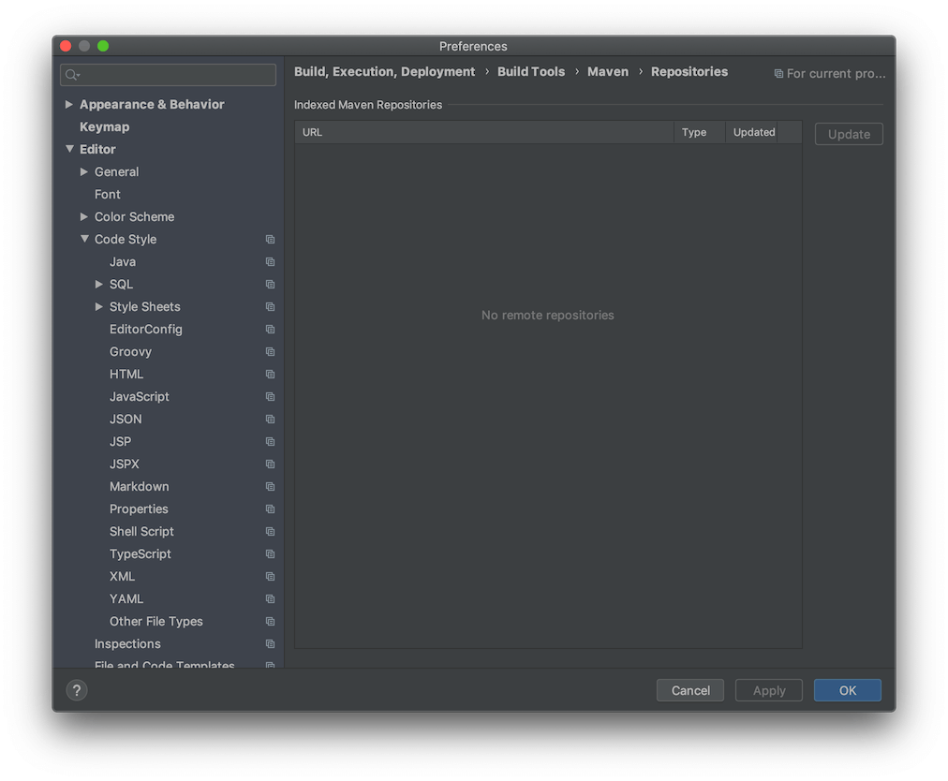Expand the Color Scheme node
The height and width of the screenshot is (781, 948).
84,216
